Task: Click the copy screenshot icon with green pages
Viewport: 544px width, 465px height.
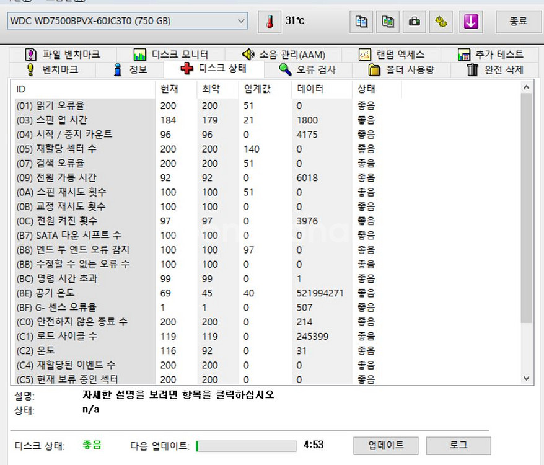Action: (x=388, y=22)
